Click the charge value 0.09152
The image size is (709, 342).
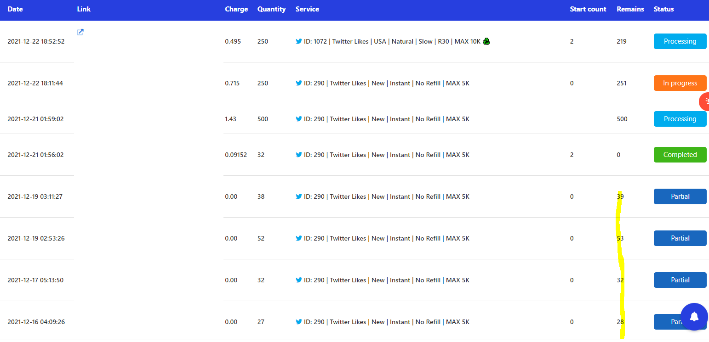pos(236,155)
